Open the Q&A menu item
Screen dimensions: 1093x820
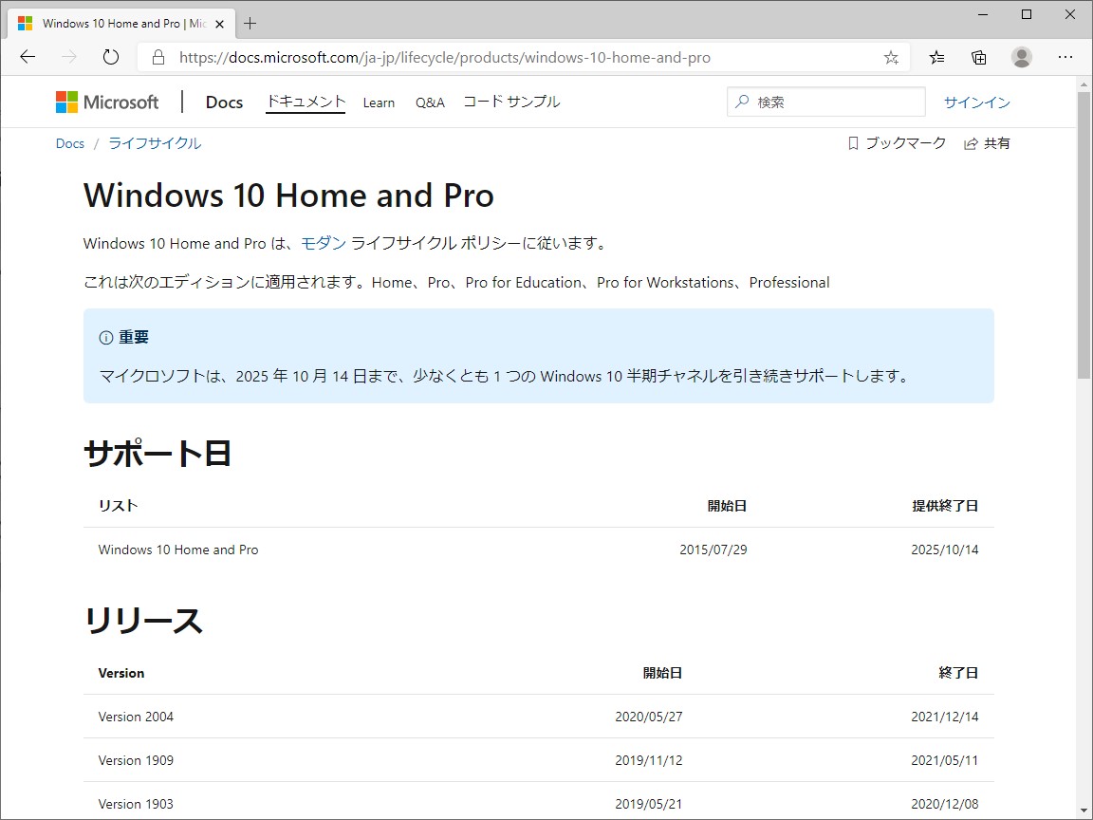click(430, 102)
